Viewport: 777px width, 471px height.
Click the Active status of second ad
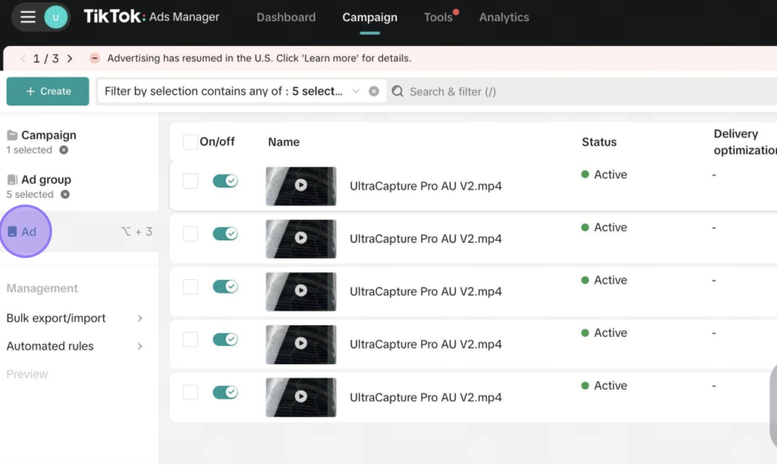coord(604,228)
